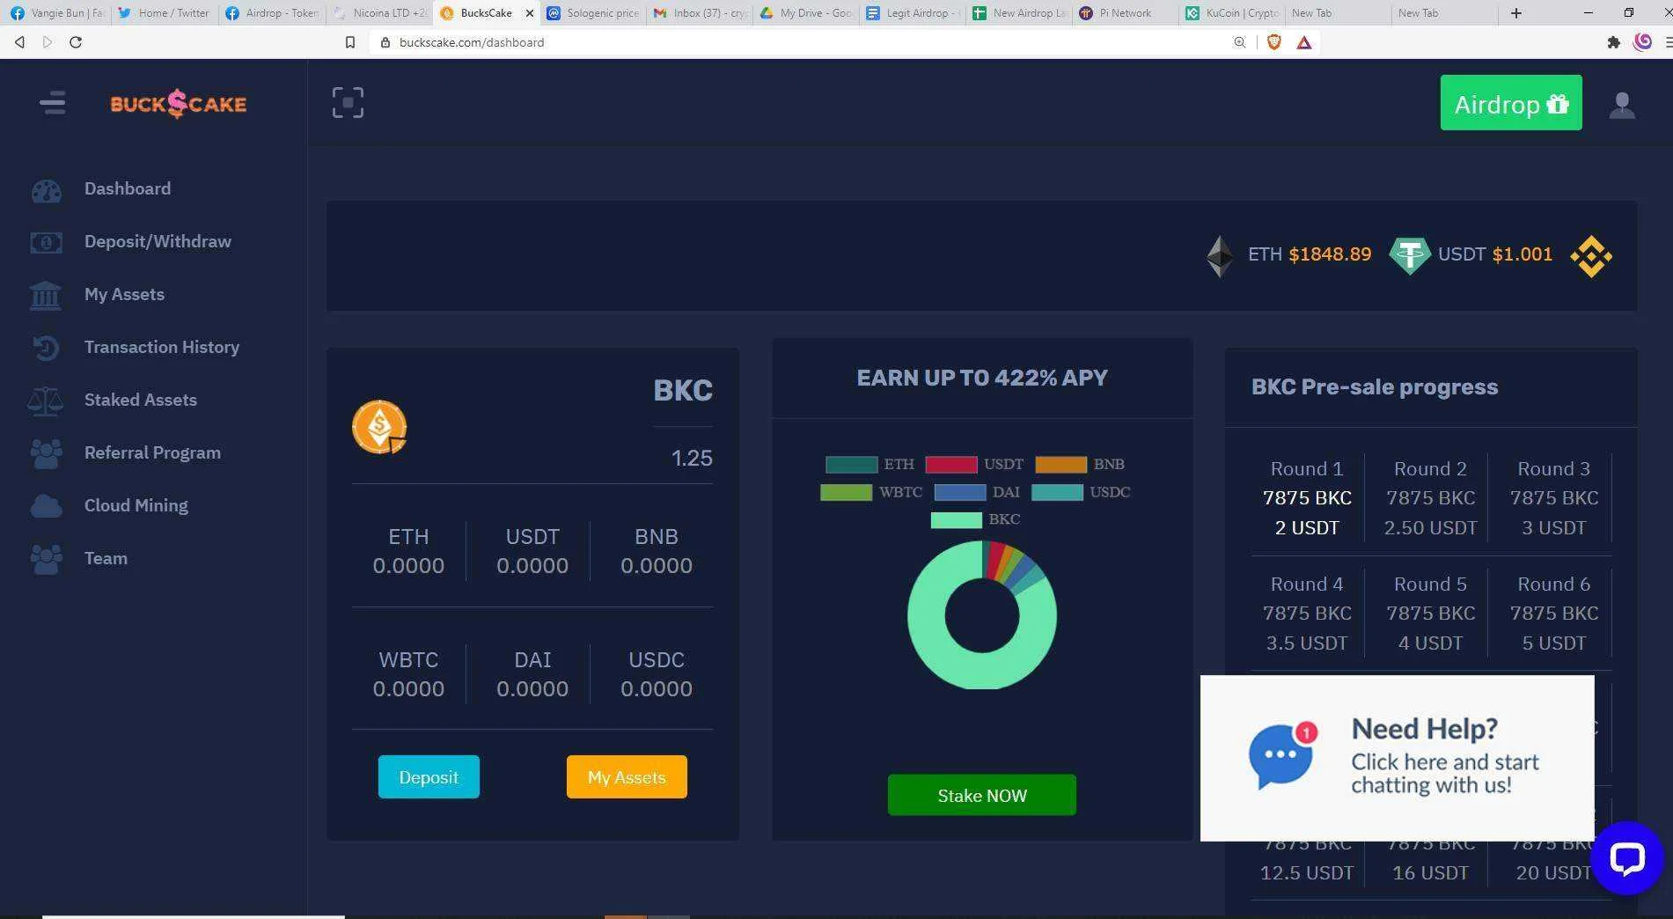Image resolution: width=1673 pixels, height=919 pixels.
Task: Switch to the Sologenic price tab
Action: coord(592,12)
